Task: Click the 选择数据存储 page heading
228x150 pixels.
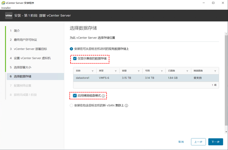Action: tap(83, 28)
